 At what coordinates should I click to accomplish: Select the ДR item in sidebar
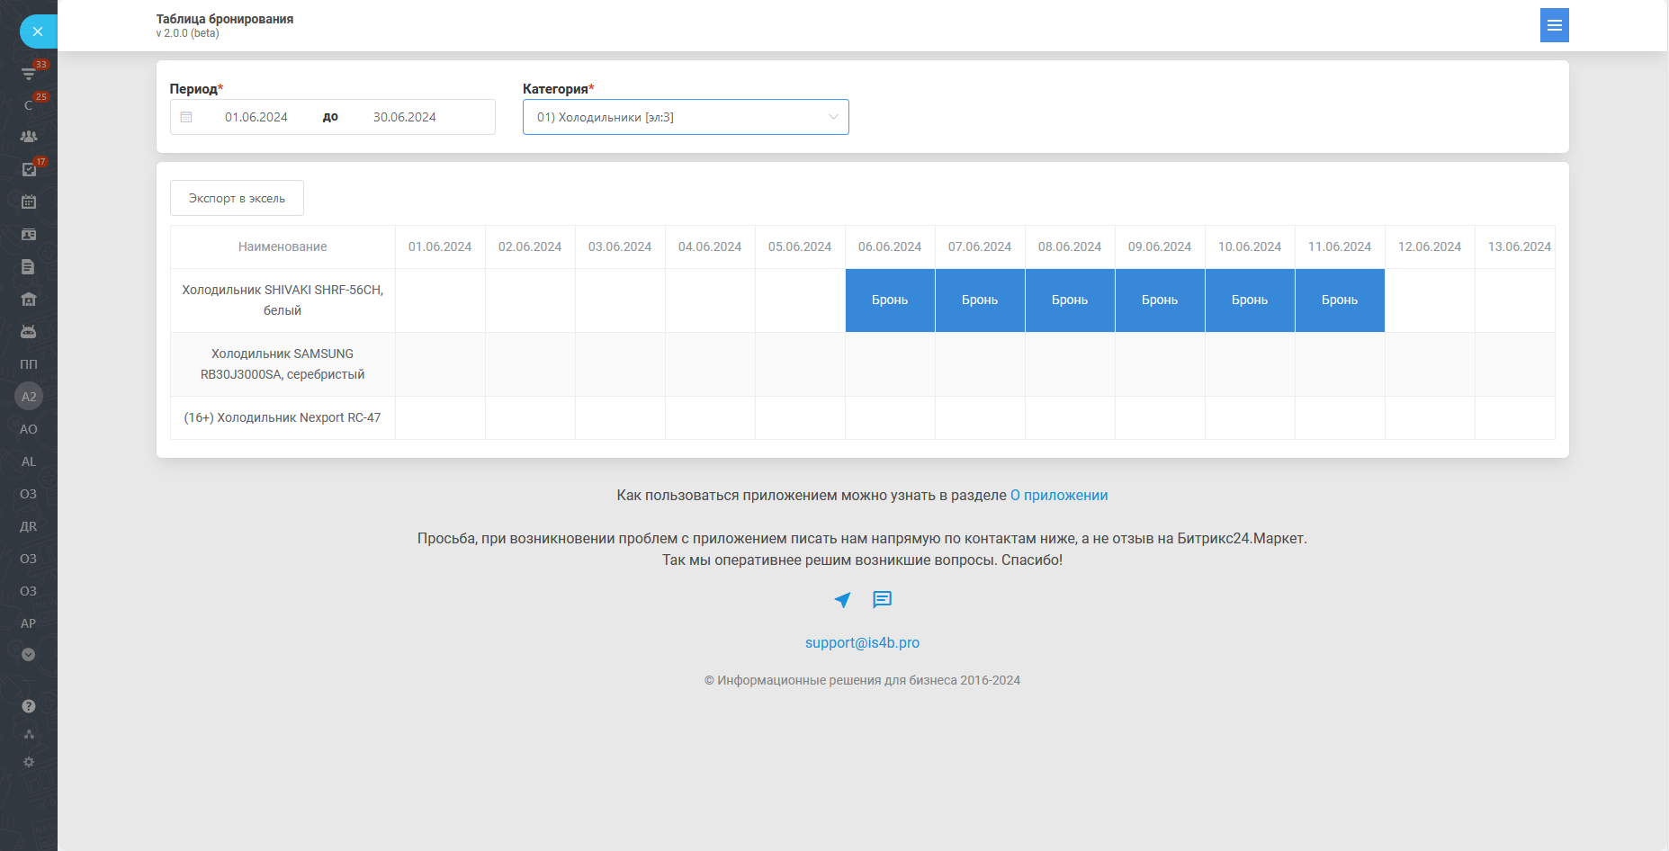[29, 526]
